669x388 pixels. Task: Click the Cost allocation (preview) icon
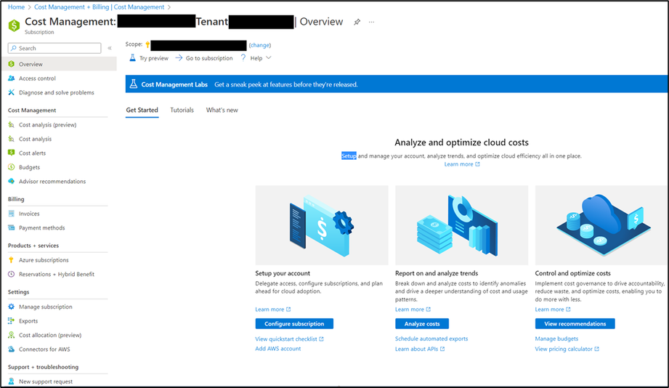12,335
